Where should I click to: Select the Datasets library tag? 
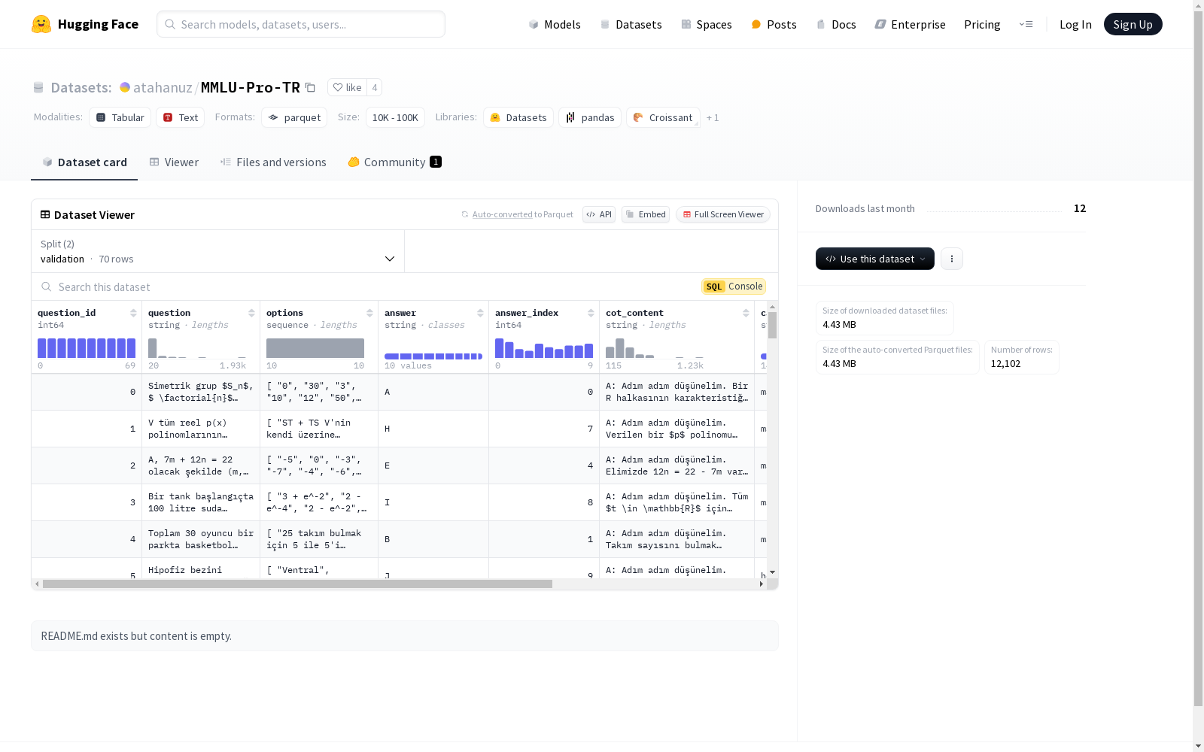(518, 117)
